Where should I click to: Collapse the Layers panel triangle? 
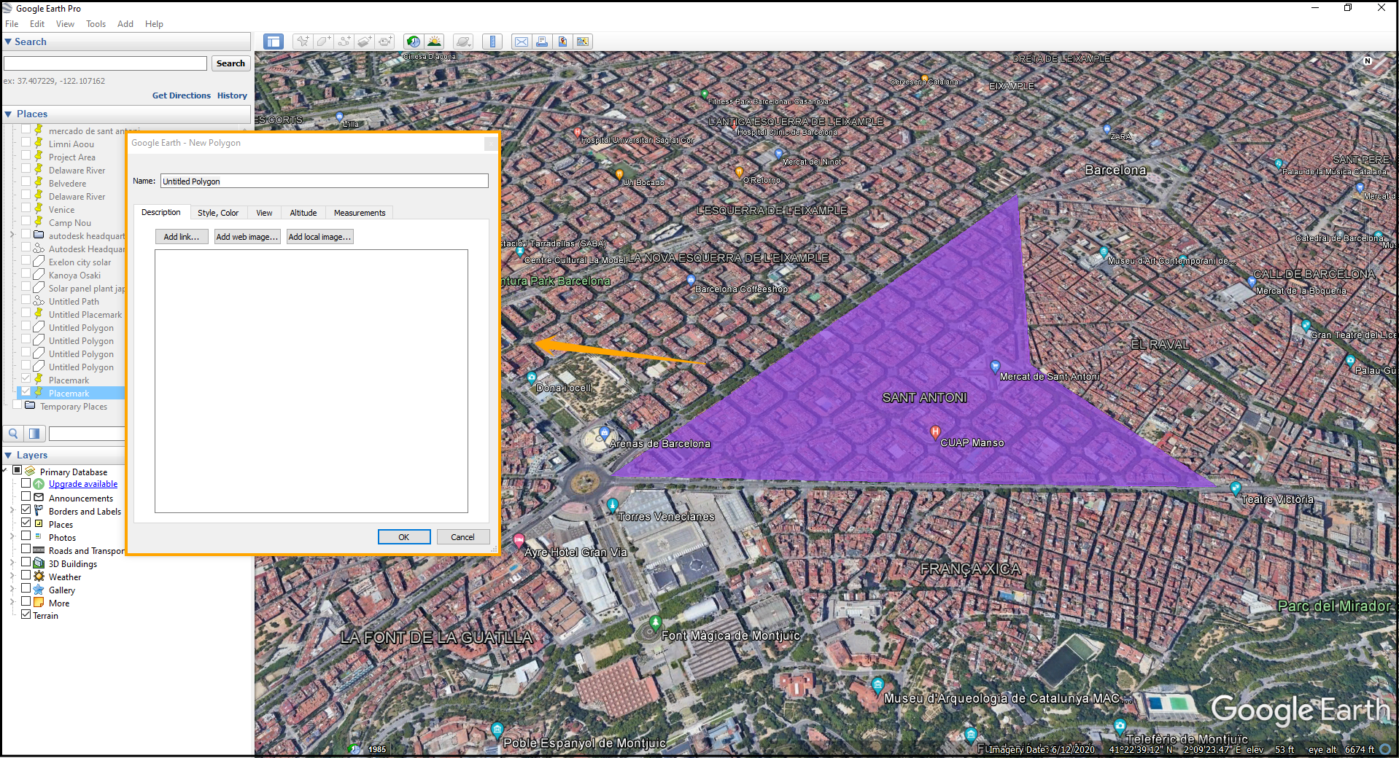point(8,455)
